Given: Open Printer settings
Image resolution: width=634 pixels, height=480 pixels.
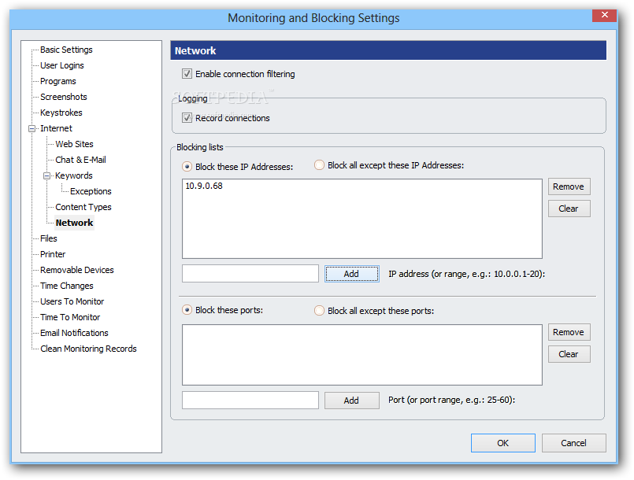Looking at the screenshot, I should (53, 254).
